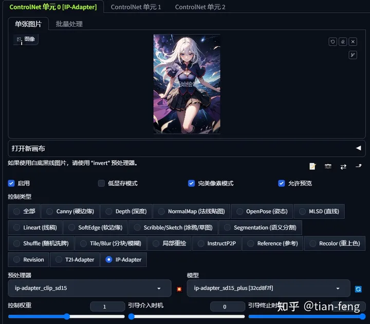370x324 pixels.
Task: Expand the 打开新画布 panel arrow
Action: click(x=359, y=148)
